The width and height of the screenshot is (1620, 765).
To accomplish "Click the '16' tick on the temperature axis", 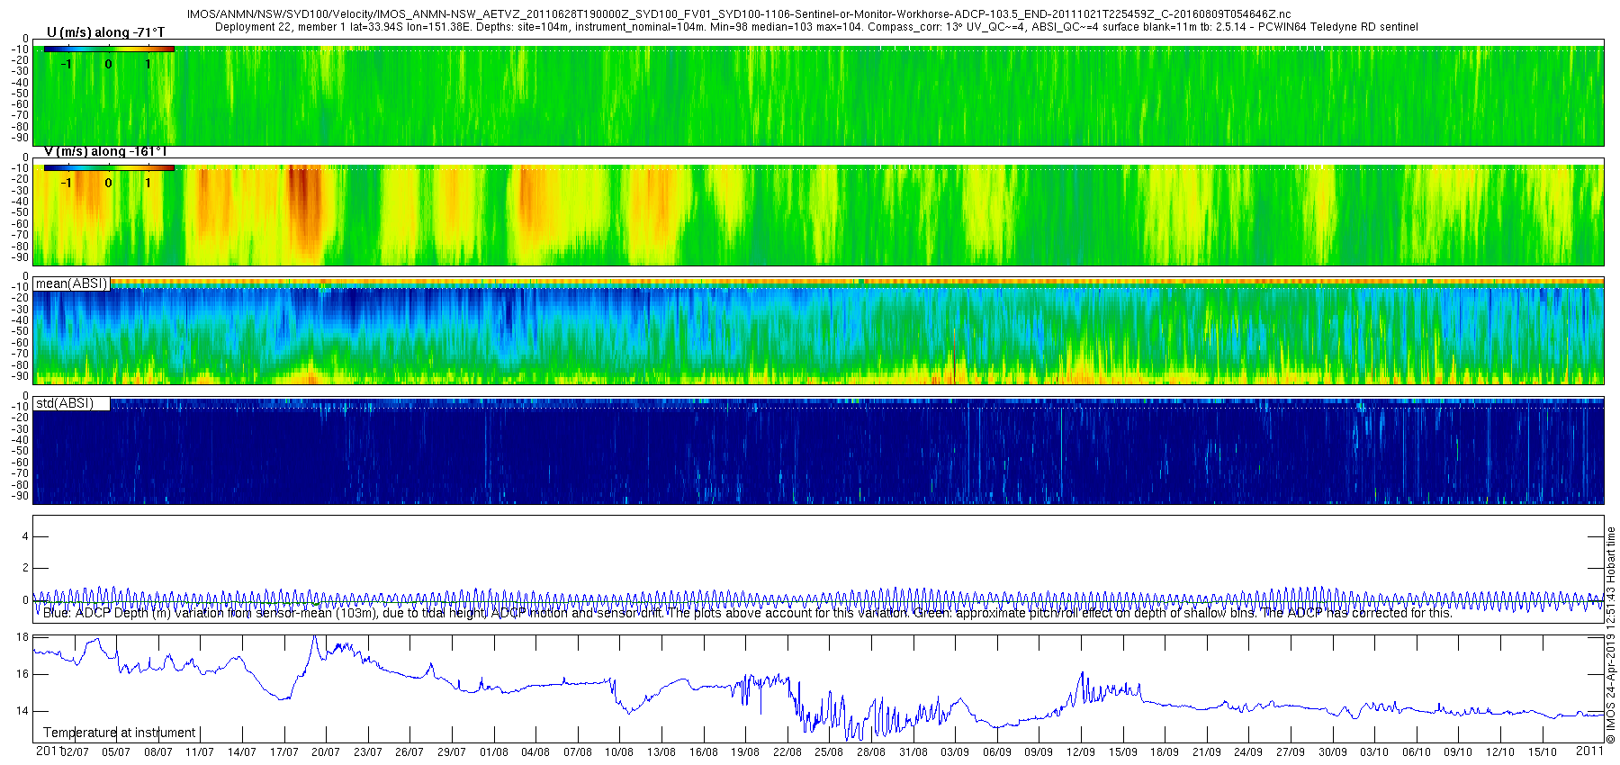I will [x=22, y=674].
